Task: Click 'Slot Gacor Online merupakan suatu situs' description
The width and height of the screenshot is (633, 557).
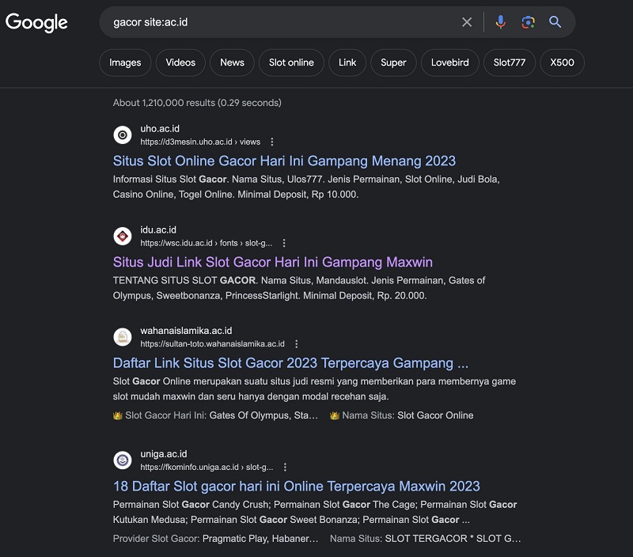Action: coord(314,389)
